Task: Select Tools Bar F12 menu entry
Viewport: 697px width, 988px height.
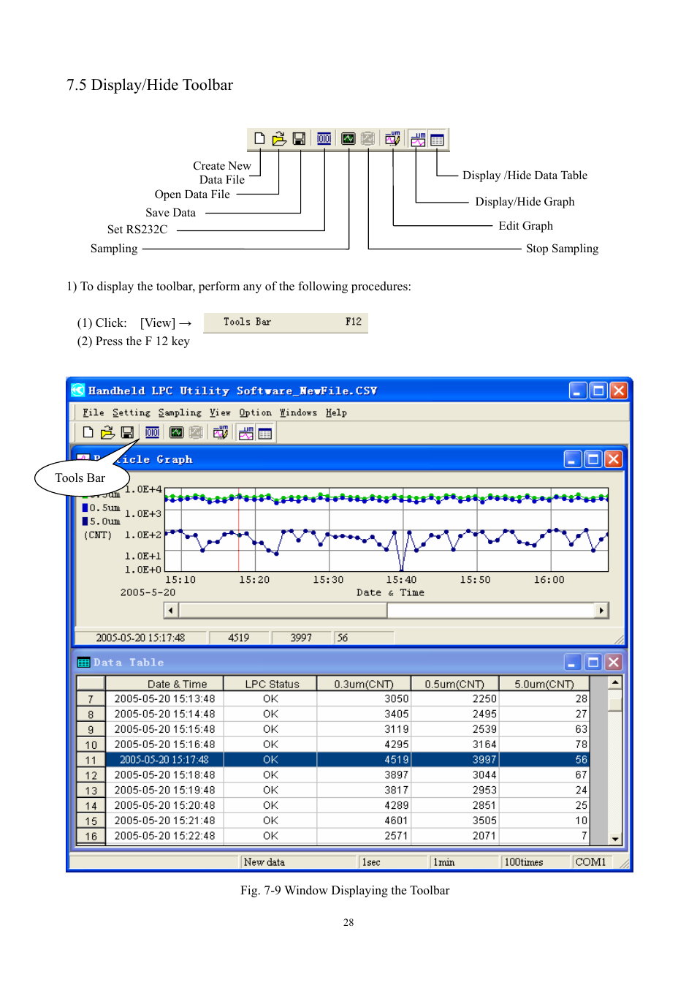Action: coord(286,323)
